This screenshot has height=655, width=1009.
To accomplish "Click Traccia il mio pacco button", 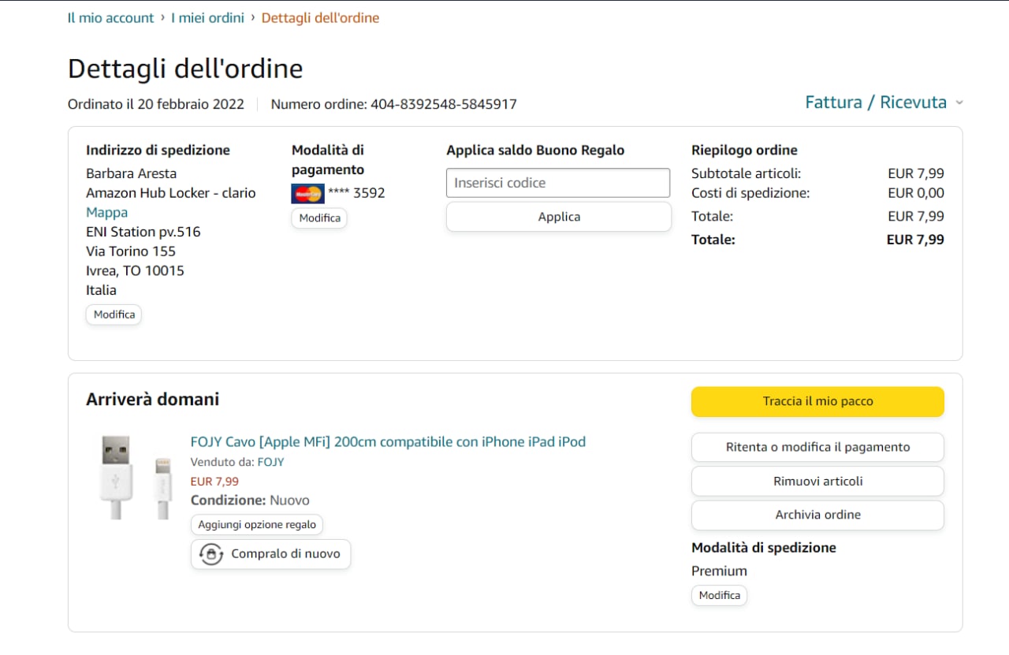I will [817, 401].
